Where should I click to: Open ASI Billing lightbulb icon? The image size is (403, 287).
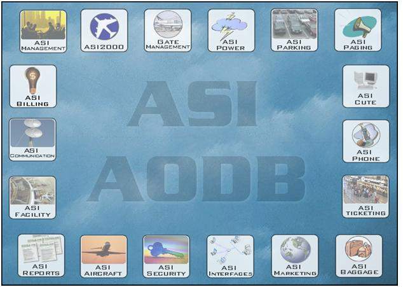click(x=32, y=86)
